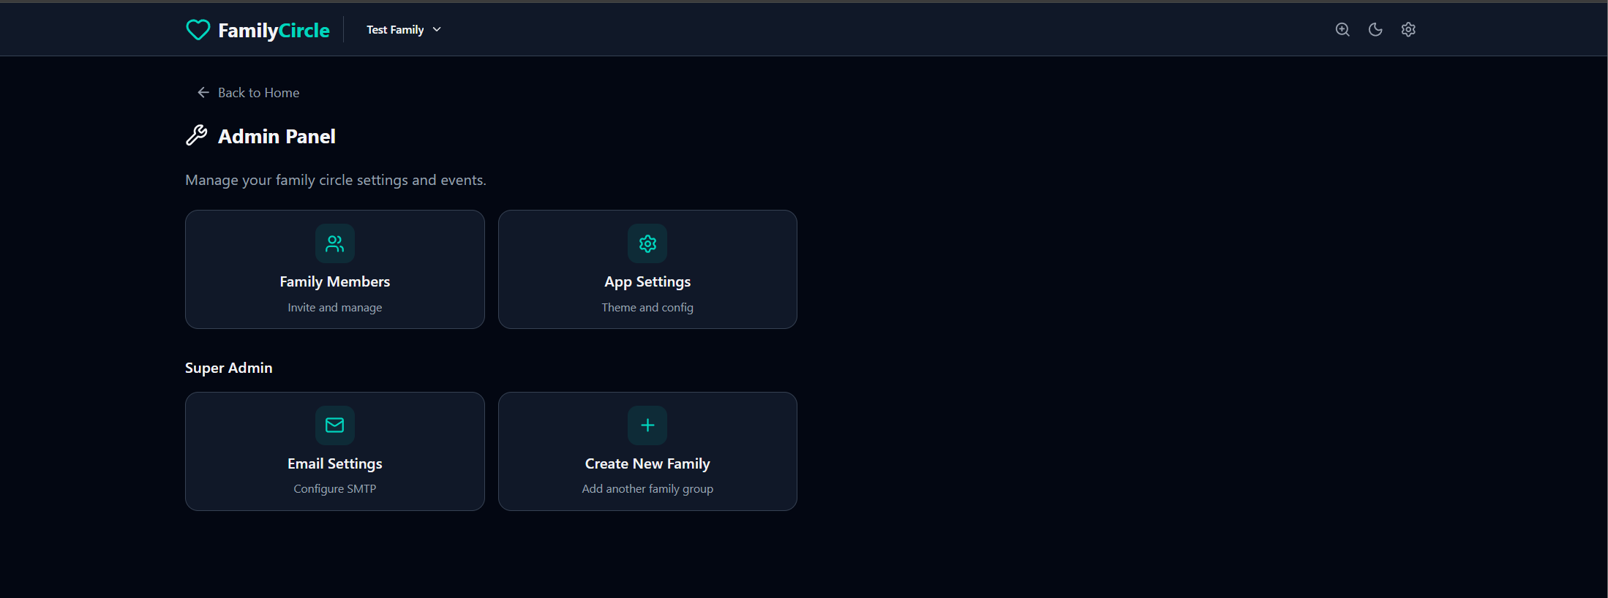Select the Create New Family title

pyautogui.click(x=647, y=464)
